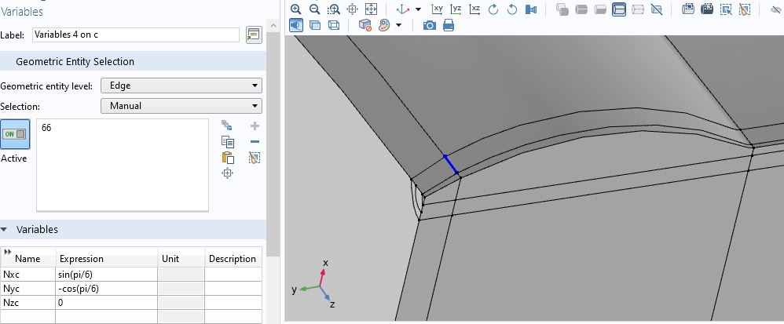This screenshot has width=784, height=324.
Task: Open the go-to-default-view dropdown arrow
Action: coord(418,9)
